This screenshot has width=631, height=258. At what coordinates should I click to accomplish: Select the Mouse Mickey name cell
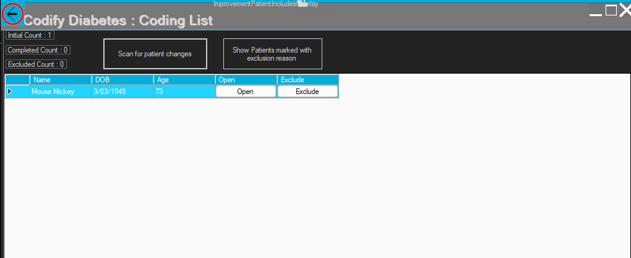60,92
